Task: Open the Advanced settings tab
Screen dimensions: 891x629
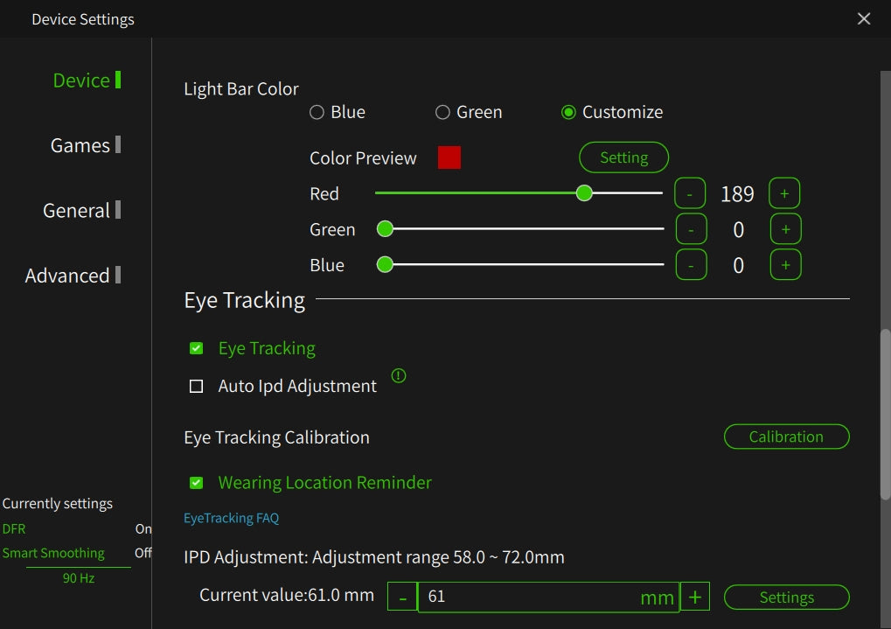Action: [67, 276]
